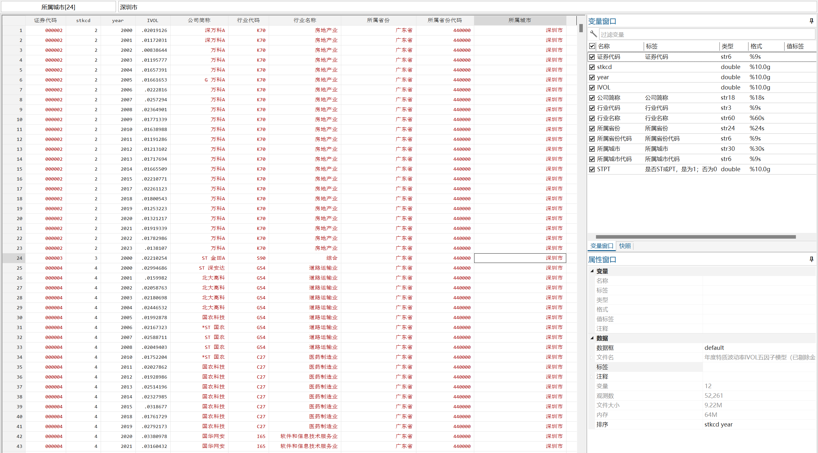Click the 行业名称 column header

pyautogui.click(x=305, y=20)
